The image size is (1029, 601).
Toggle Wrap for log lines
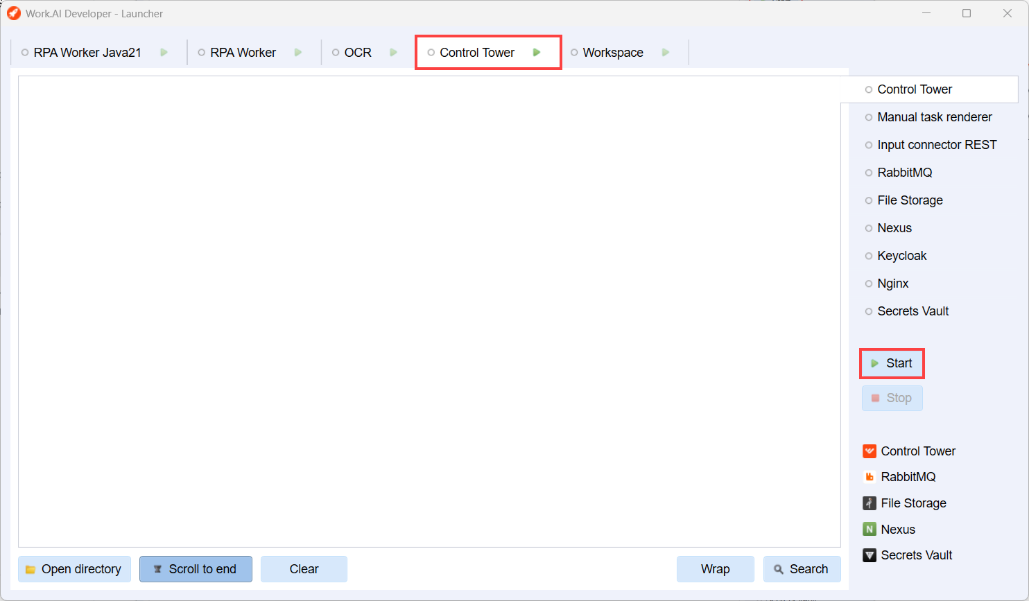pos(715,569)
